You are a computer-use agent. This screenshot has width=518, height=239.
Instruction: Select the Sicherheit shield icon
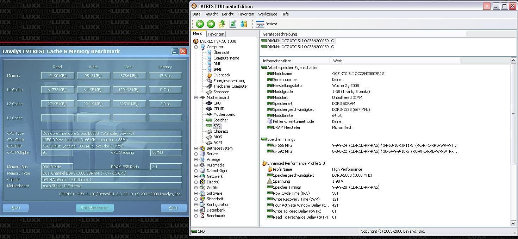(202, 199)
